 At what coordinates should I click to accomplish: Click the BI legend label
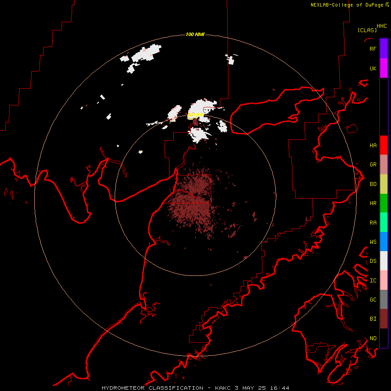click(373, 319)
